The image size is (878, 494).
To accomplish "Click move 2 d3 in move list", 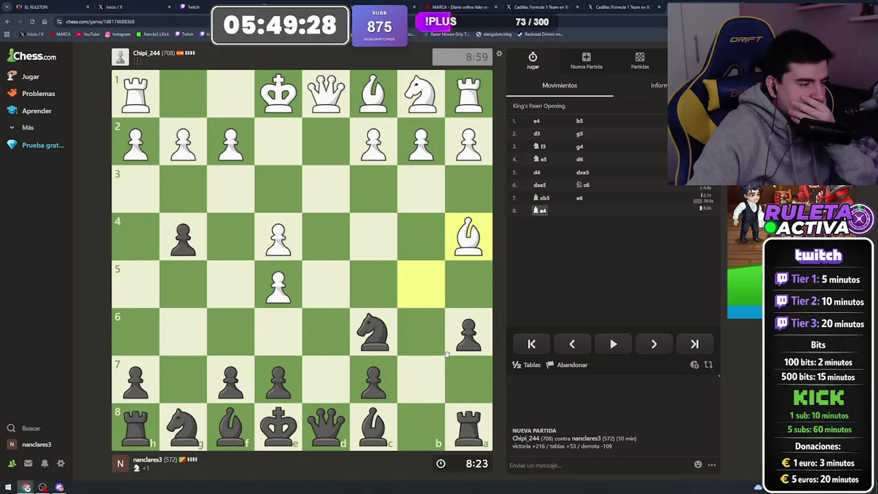I will point(536,134).
